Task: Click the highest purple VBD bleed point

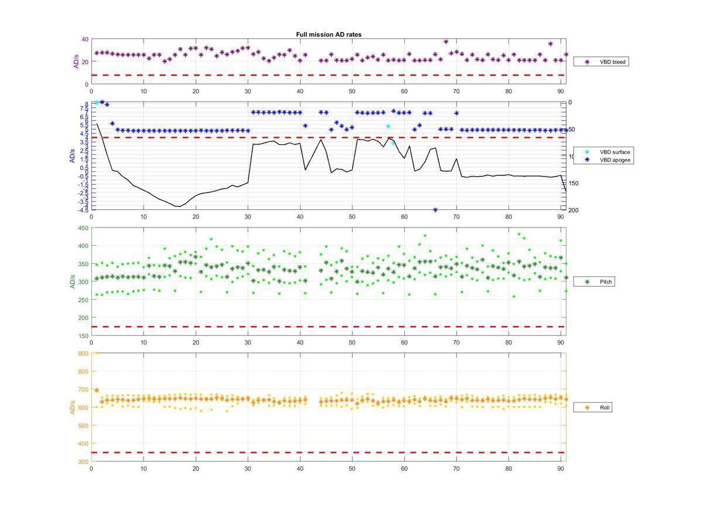Action: (x=446, y=42)
